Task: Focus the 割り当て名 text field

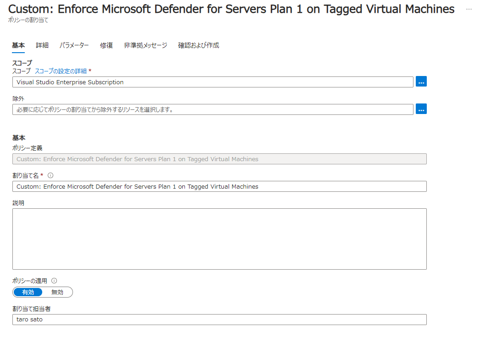Action: coord(219,186)
